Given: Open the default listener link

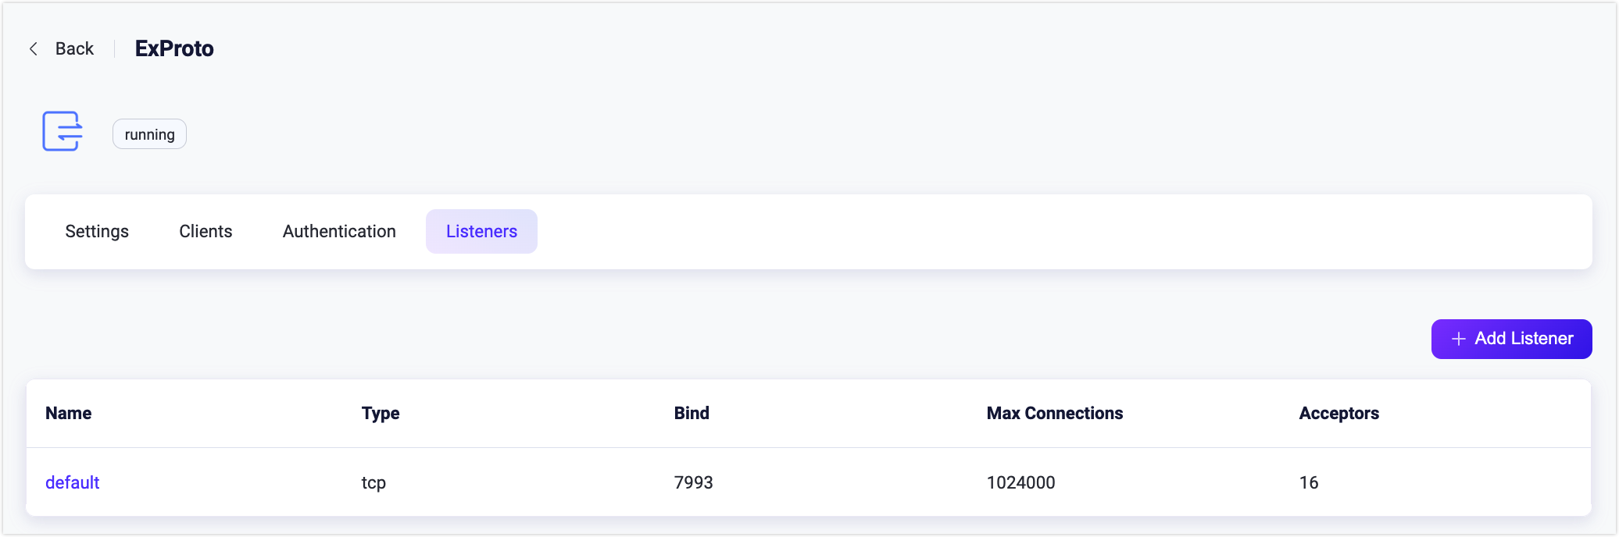Looking at the screenshot, I should (72, 482).
